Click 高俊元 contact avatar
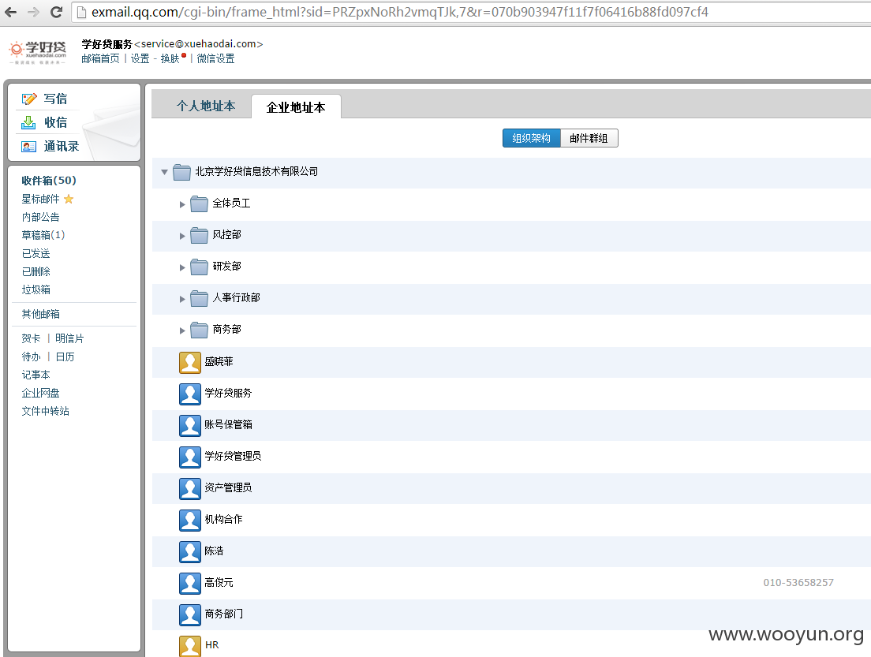The image size is (871, 657). (x=190, y=584)
